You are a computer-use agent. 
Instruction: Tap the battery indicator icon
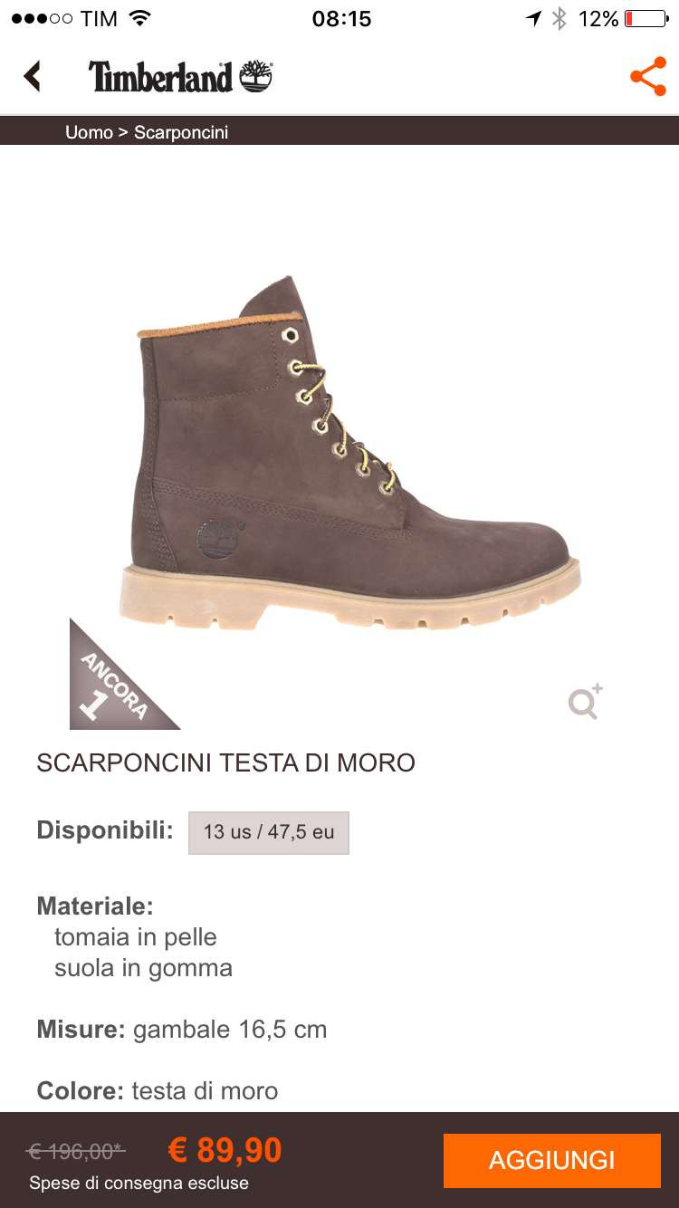point(646,19)
